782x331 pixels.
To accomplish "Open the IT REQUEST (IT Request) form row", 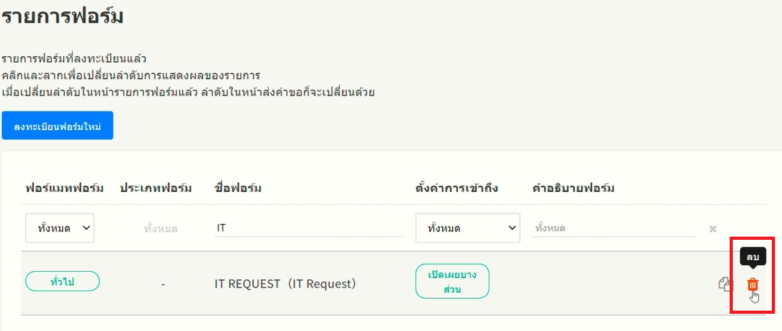I will 285,284.
